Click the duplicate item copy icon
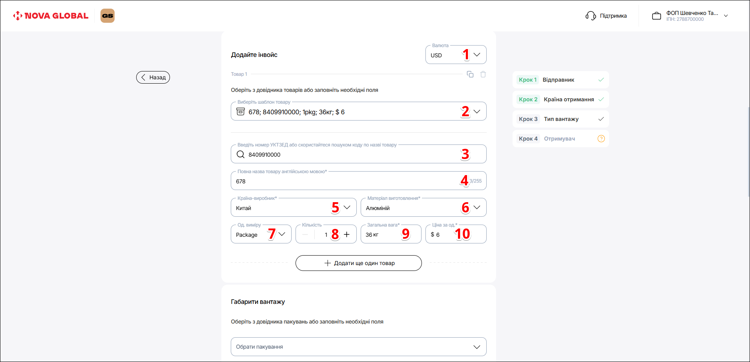 pos(470,74)
